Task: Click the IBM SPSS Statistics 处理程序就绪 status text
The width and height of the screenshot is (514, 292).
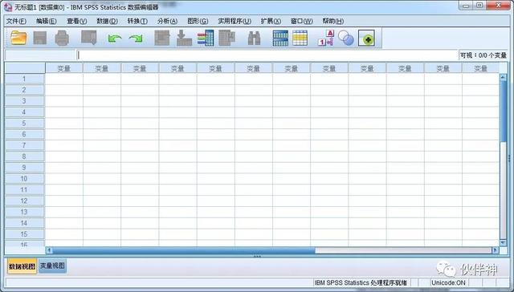Action: click(361, 282)
